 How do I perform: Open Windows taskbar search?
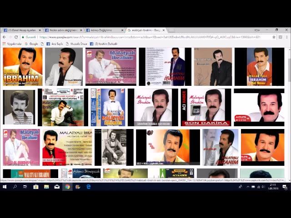[x=15, y=187]
